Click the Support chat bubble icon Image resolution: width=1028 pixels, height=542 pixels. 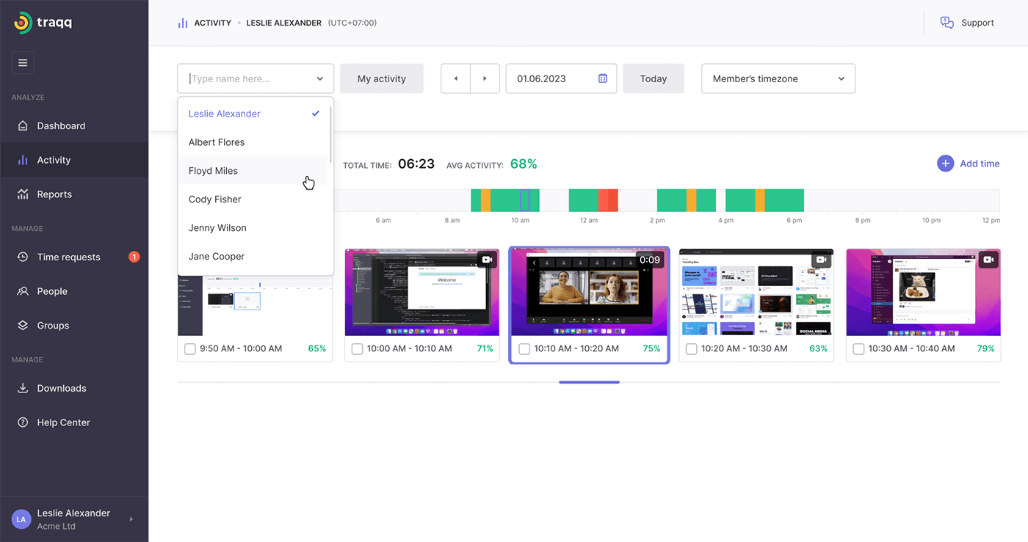pyautogui.click(x=947, y=23)
